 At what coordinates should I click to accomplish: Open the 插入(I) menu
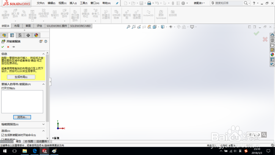[x=73, y=3]
